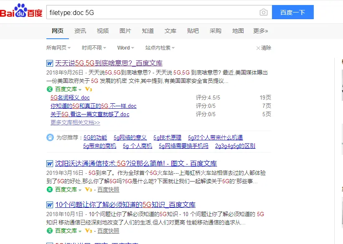The width and height of the screenshot is (343, 244).
Task: Click suggestion 5g带来的商机
Action: pyautogui.click(x=100, y=146)
